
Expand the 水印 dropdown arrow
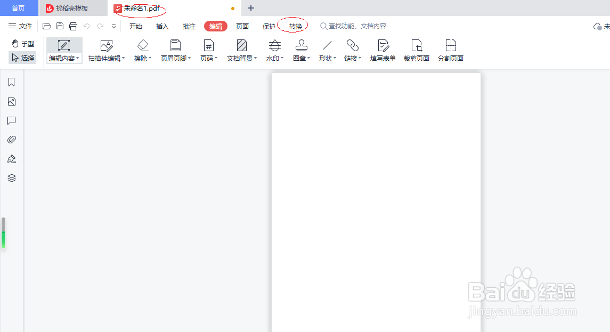(282, 58)
